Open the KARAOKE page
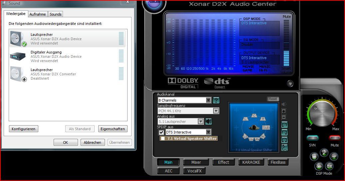This screenshot has height=181, width=345. [x=251, y=162]
